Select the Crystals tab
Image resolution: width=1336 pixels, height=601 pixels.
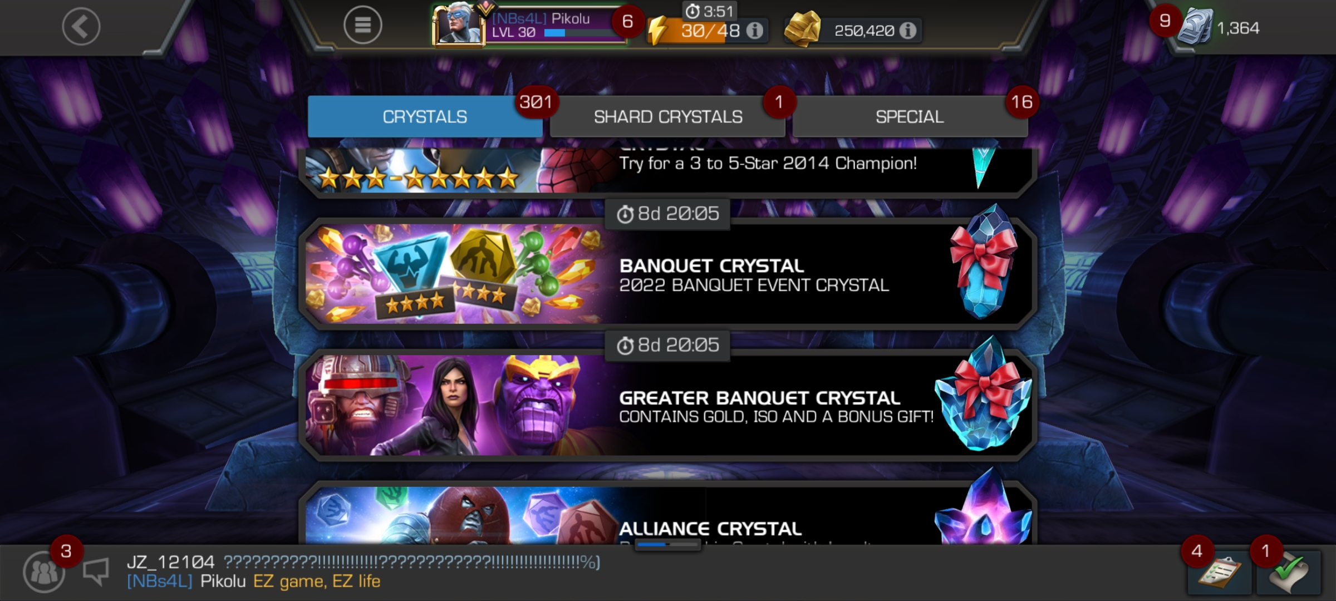point(425,116)
